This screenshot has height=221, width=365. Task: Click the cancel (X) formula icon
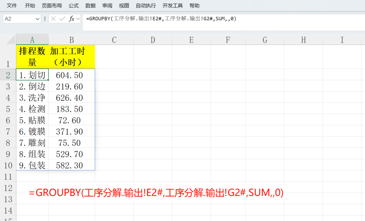[x=53, y=19]
